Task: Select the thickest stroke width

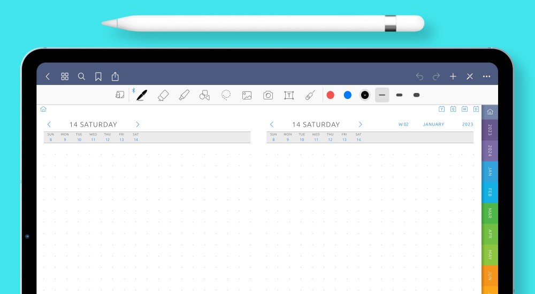Action: (416, 95)
